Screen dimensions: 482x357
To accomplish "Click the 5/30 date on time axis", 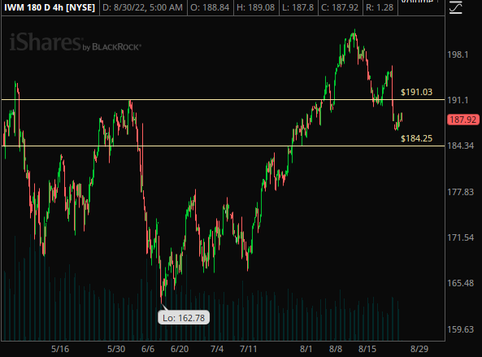I will 116,349.
